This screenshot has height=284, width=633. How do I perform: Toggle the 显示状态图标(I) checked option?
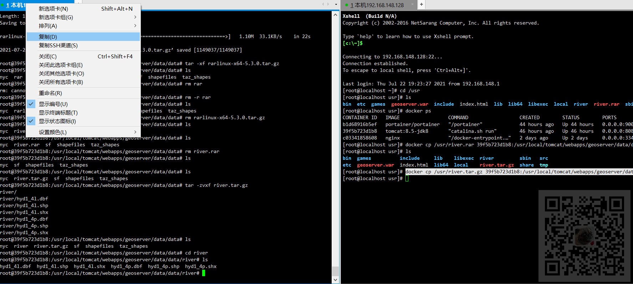pos(83,121)
